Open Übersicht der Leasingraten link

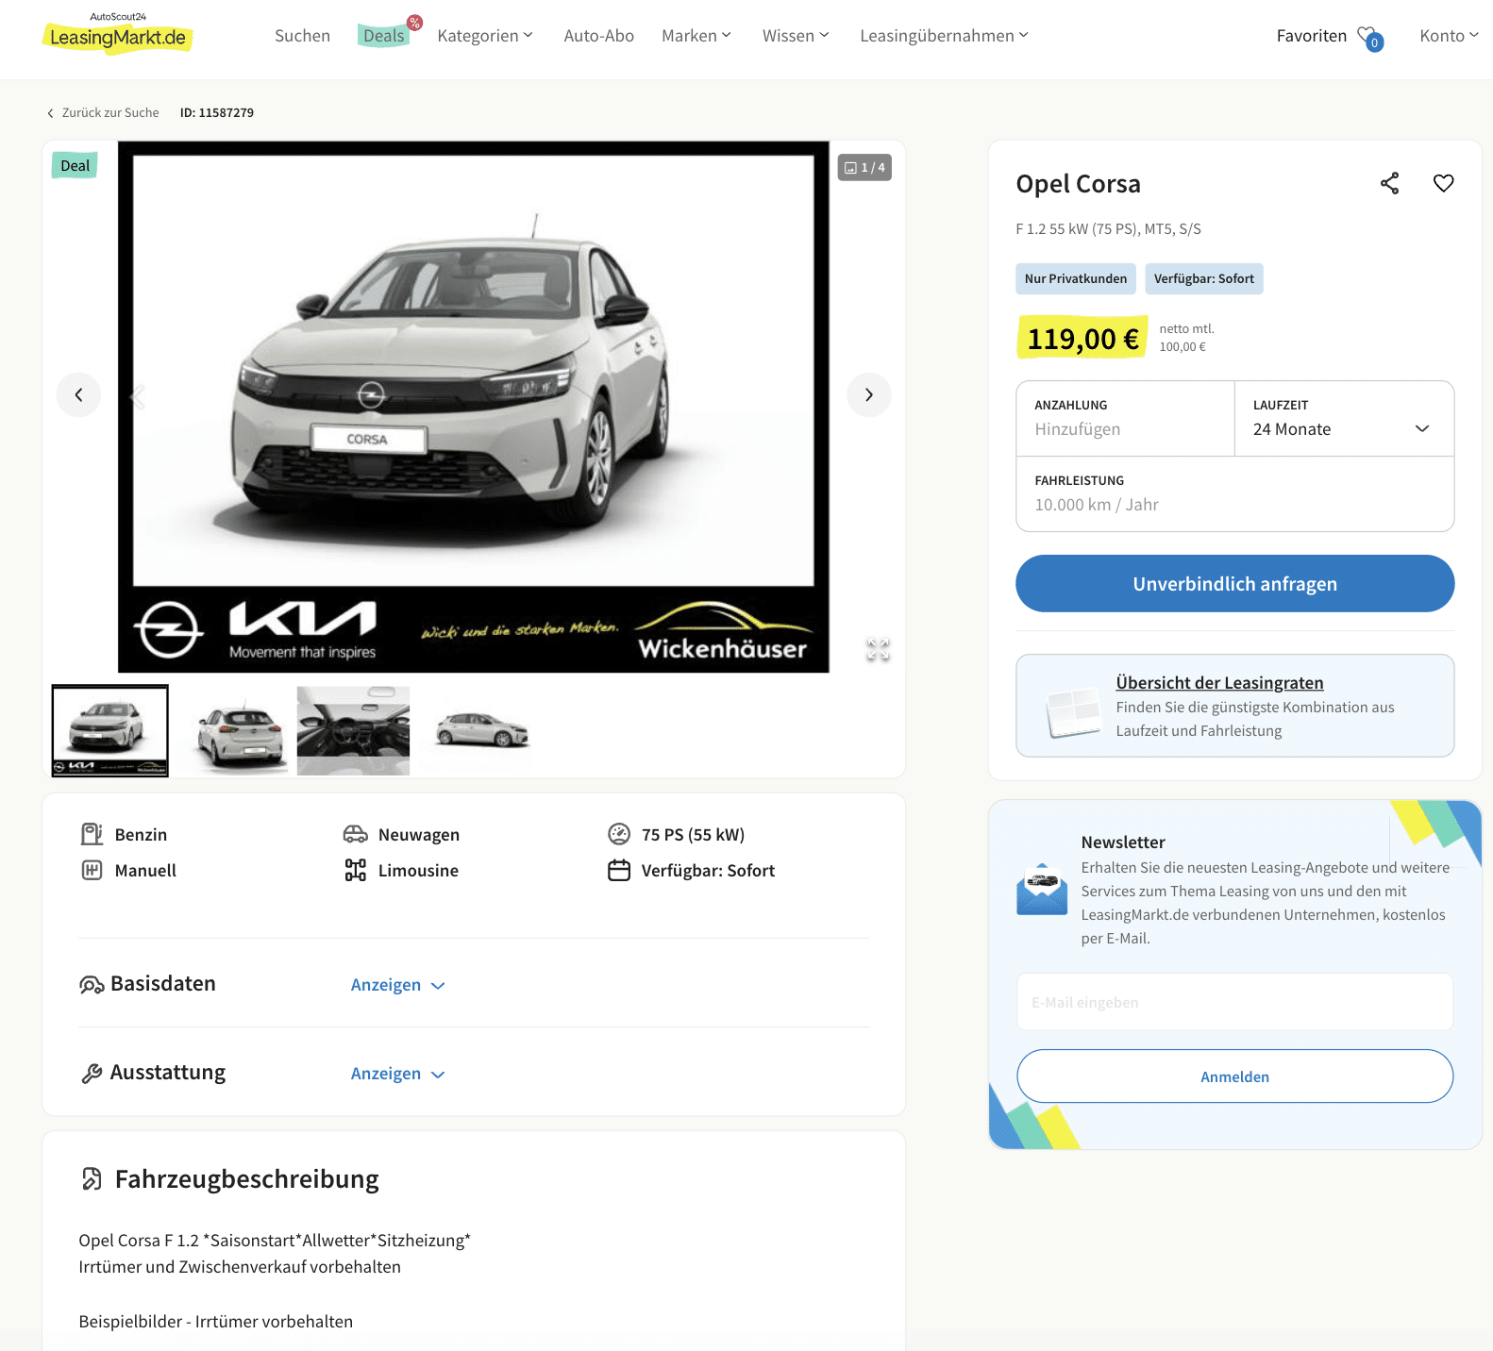pyautogui.click(x=1219, y=682)
